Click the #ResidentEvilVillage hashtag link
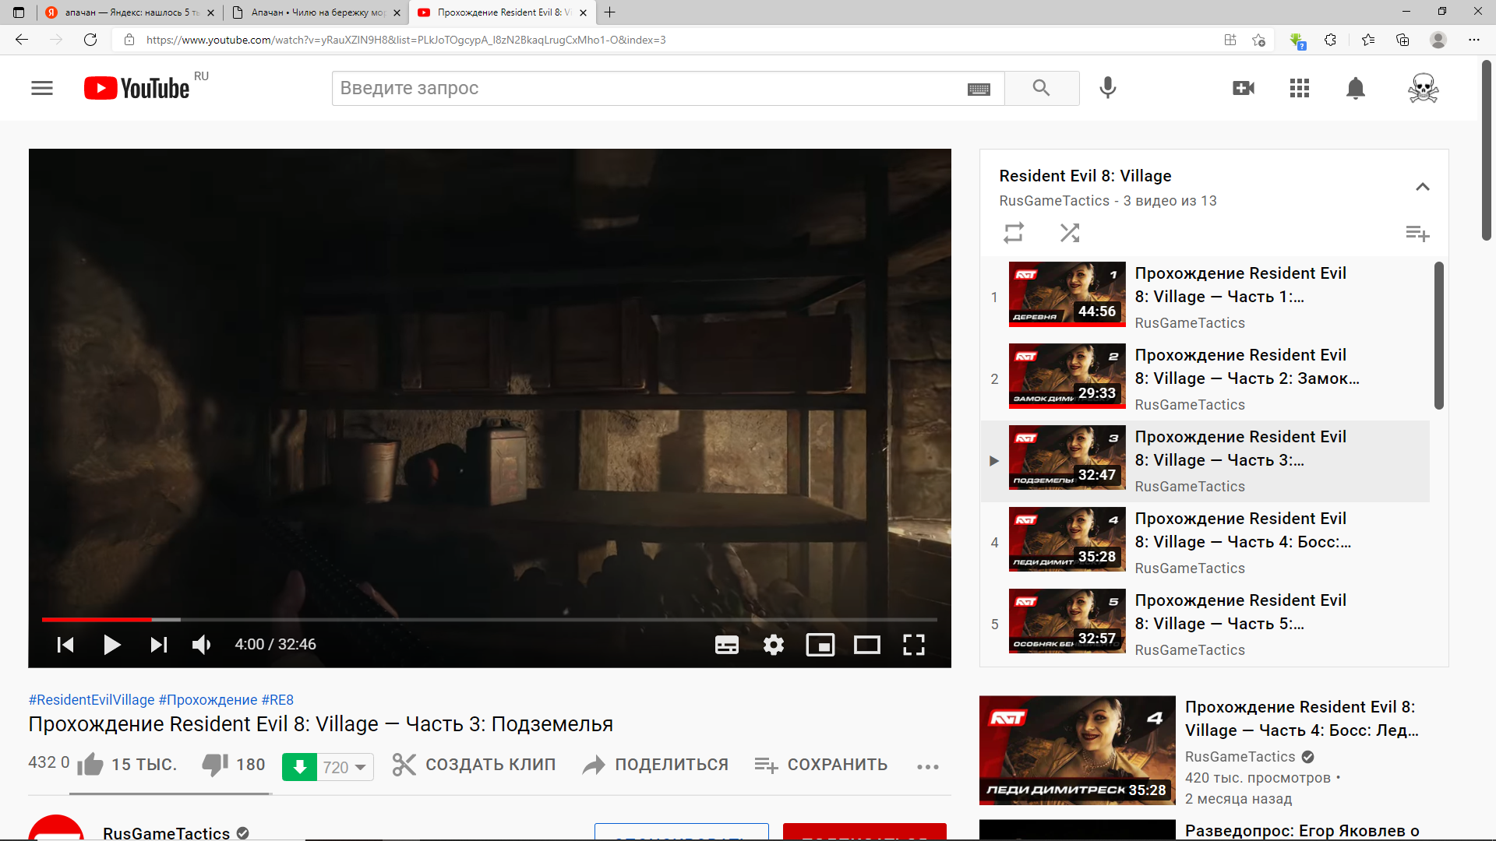This screenshot has height=841, width=1496. click(x=91, y=699)
